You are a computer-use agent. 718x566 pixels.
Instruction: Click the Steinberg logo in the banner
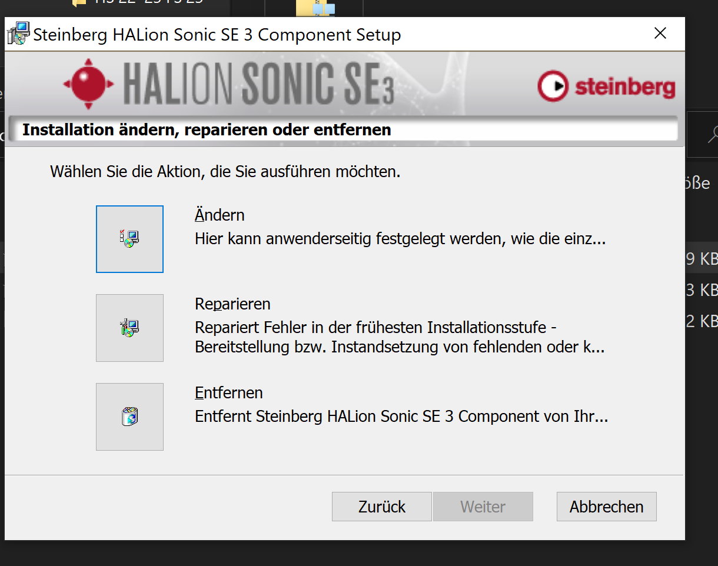click(606, 87)
